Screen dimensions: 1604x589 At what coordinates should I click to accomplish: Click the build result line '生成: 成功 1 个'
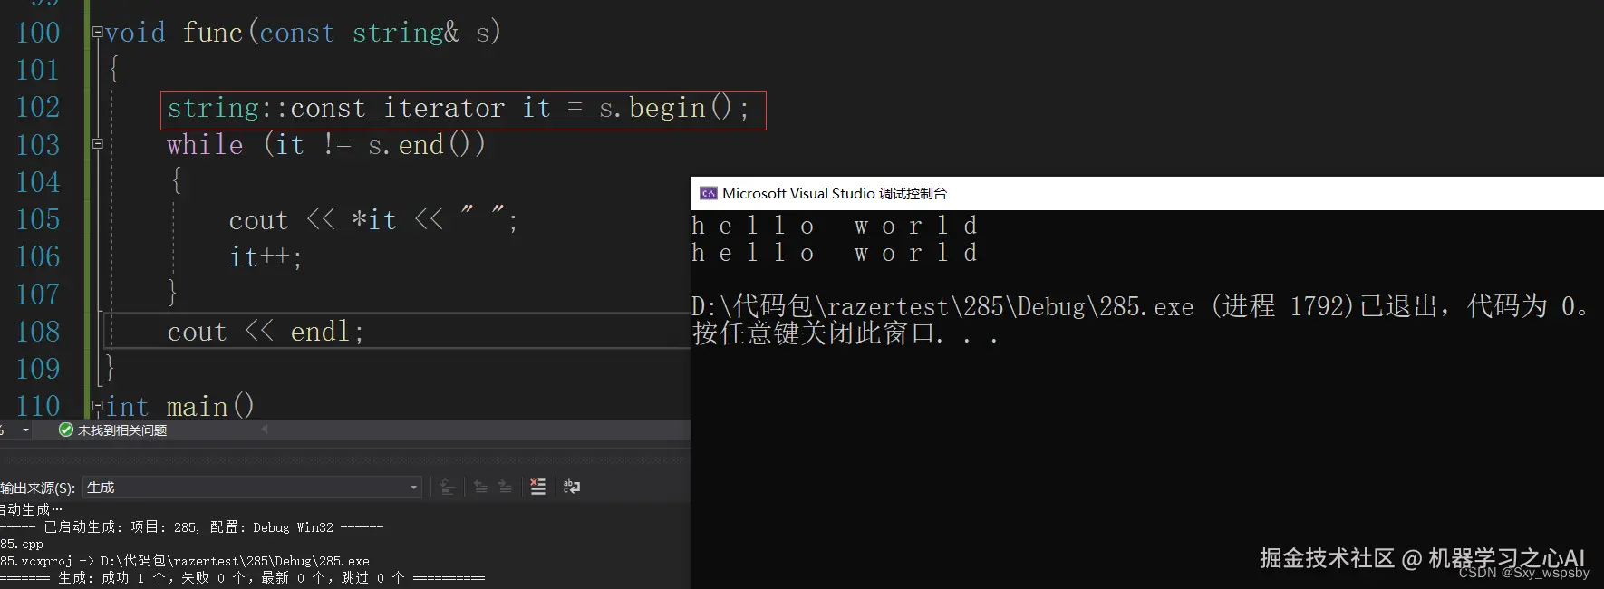243,577
